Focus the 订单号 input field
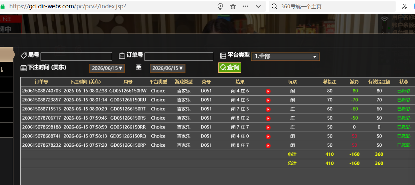415x185 pixels. (179, 56)
